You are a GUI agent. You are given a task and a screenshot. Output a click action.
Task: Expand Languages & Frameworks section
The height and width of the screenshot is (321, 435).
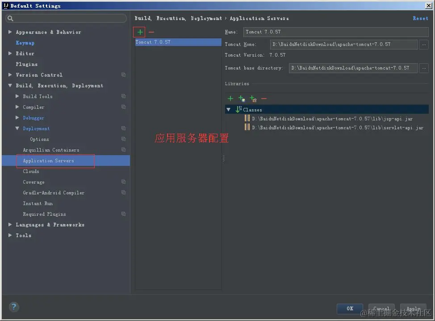(x=10, y=224)
